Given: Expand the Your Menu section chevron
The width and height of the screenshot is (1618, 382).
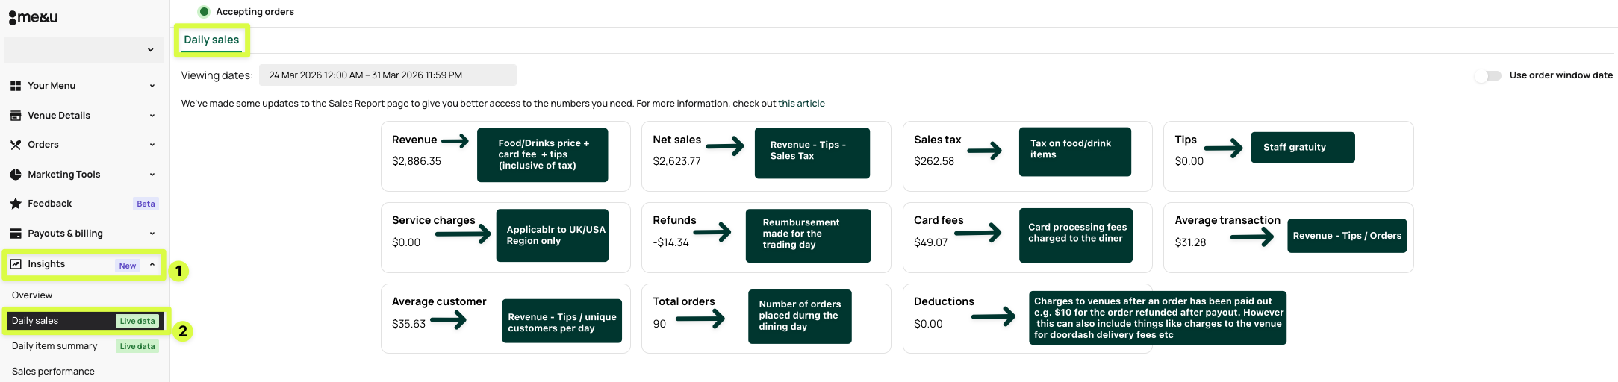Looking at the screenshot, I should point(152,86).
